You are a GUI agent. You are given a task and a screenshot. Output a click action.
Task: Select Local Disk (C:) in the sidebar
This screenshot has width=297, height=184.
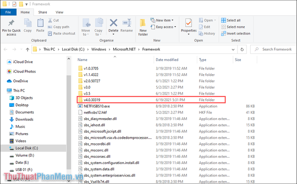pos(34,148)
